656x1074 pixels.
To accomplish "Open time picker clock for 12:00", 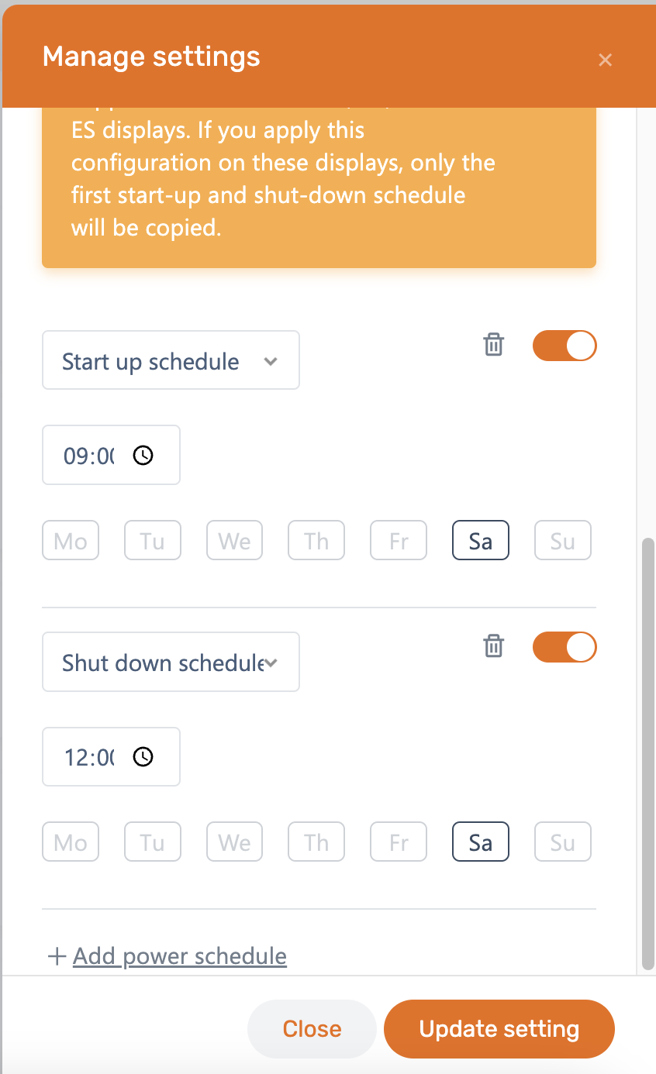I will click(x=143, y=757).
